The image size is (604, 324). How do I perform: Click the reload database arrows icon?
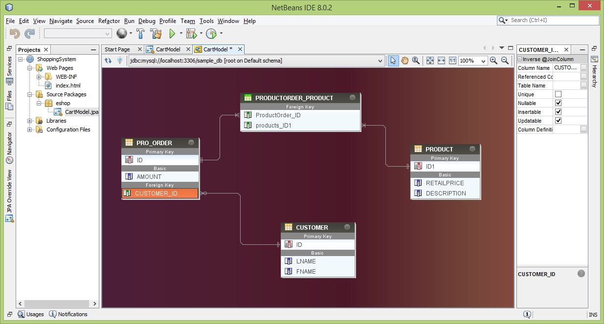pyautogui.click(x=109, y=61)
